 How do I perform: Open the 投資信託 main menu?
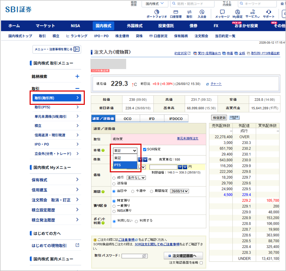coord(166,26)
